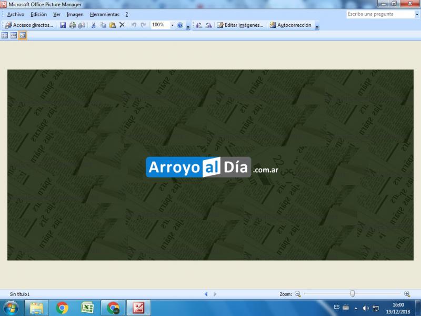Viewport: 421px width, 316px height.
Task: Click the volume speaker tray icon
Action: [365, 308]
